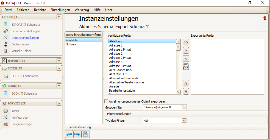Viewport: 270px width, 140px height.
Task: Select the 'Adresse 2' field
Action: [x=142, y=54]
